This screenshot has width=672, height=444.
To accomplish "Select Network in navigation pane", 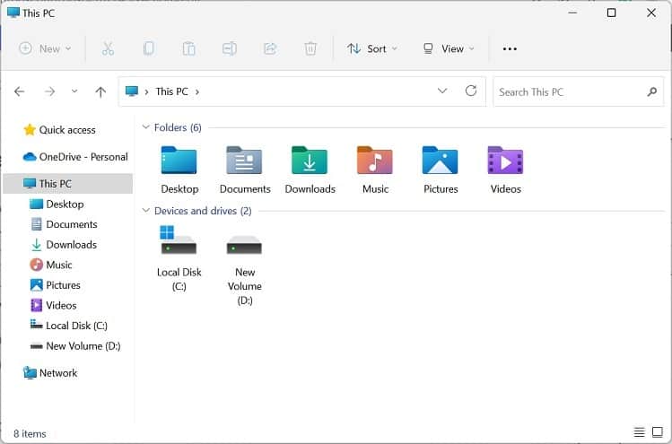I will [50, 373].
